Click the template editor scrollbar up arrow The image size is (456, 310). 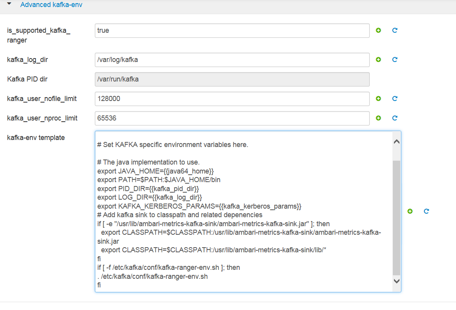pos(396,141)
